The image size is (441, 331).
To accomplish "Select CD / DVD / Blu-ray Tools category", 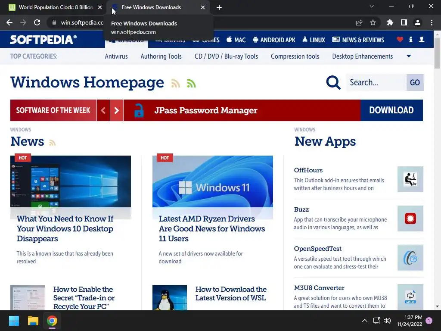I will tap(226, 56).
